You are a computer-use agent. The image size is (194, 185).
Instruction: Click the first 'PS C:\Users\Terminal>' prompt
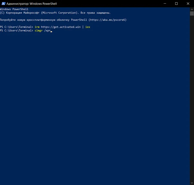pyautogui.click(x=16, y=27)
